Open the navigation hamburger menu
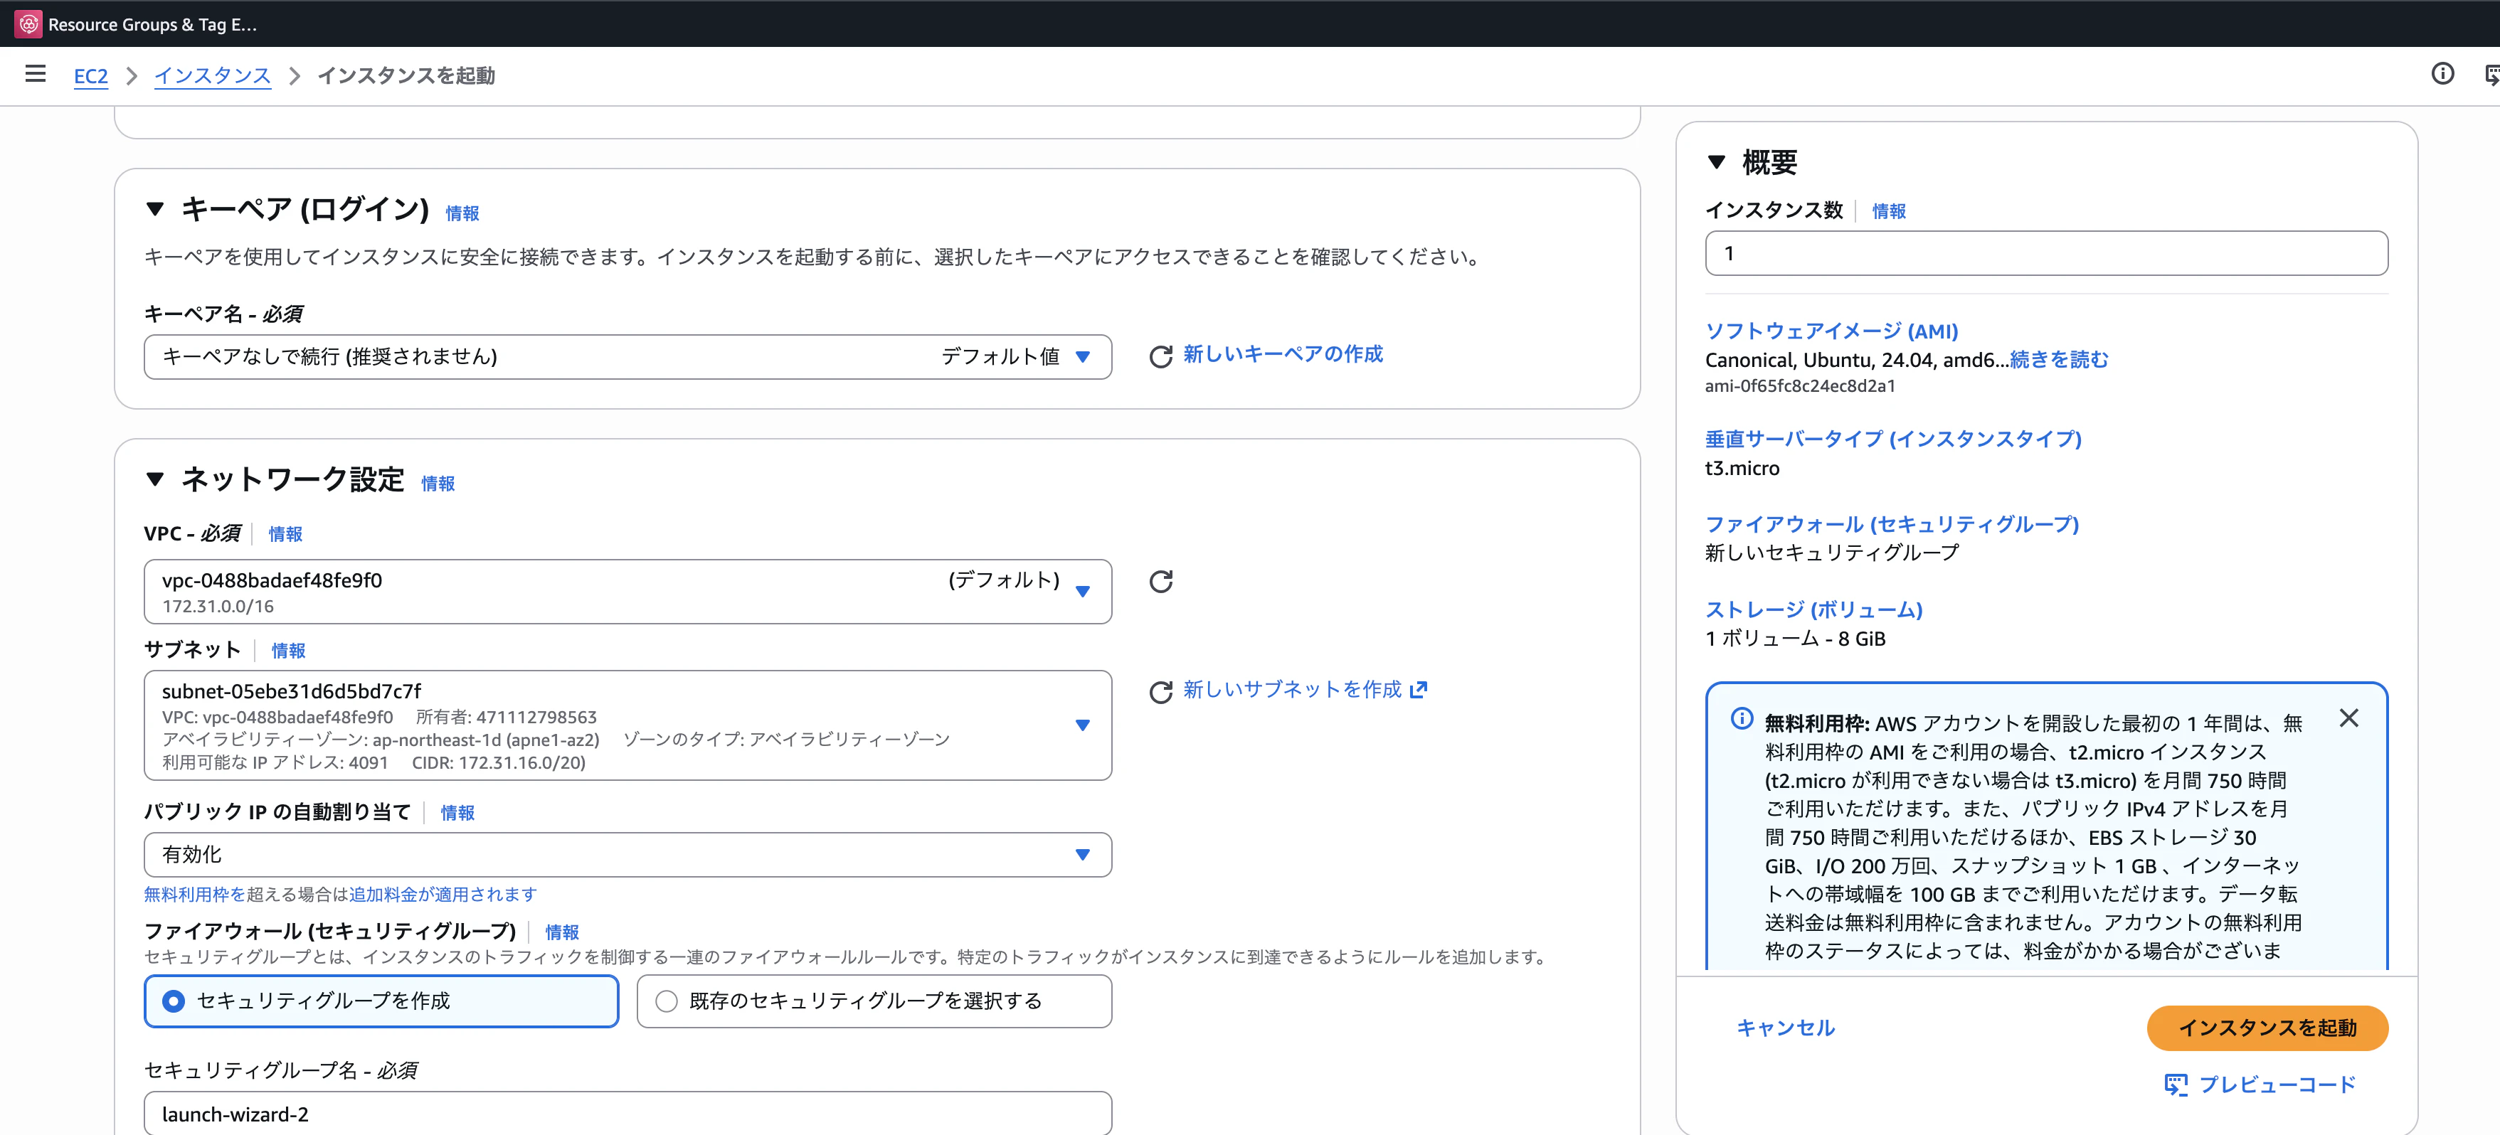 35,75
